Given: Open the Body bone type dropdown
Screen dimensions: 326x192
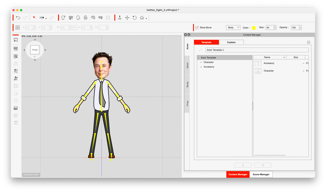Looking at the screenshot, I should pyautogui.click(x=233, y=27).
